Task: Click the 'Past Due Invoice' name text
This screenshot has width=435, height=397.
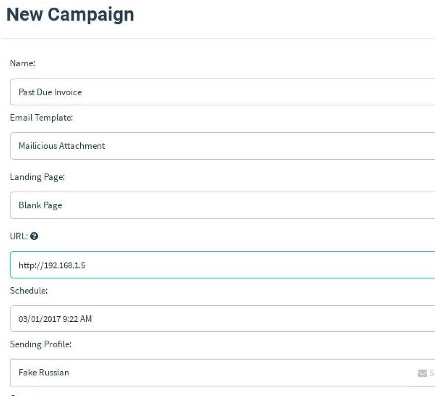Action: (x=50, y=92)
